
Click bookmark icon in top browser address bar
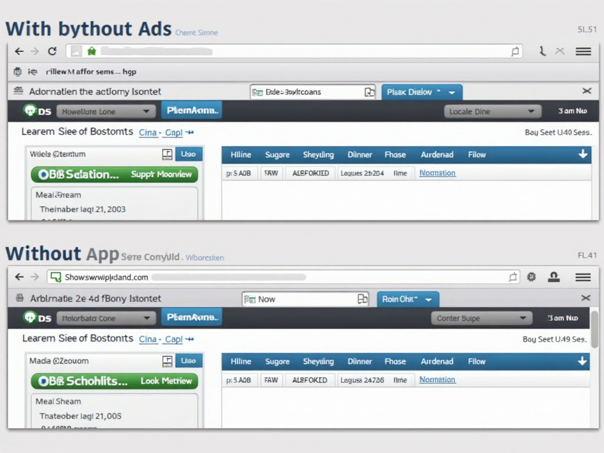tap(515, 51)
